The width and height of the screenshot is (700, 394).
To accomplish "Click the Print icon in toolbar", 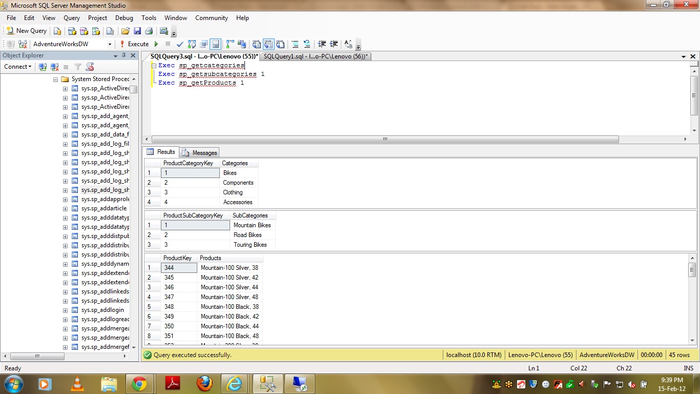I will [x=149, y=31].
